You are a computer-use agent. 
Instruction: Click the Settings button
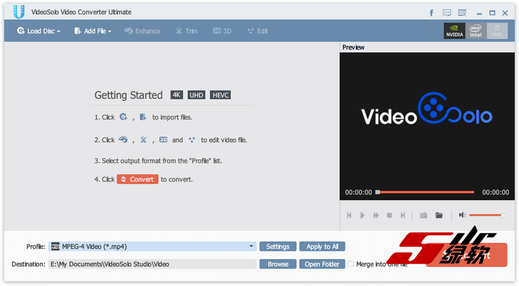(x=278, y=246)
